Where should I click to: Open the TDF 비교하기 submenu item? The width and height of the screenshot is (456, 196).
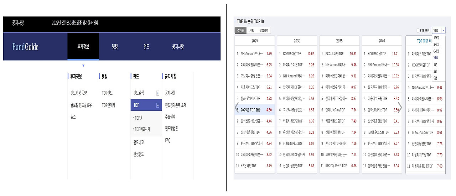click(142, 129)
